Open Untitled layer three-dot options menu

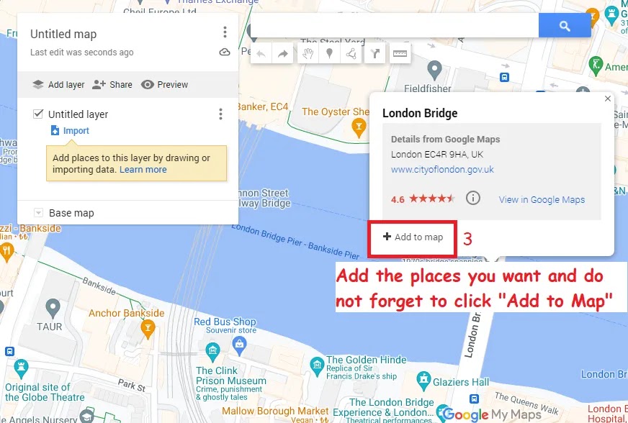pyautogui.click(x=220, y=114)
